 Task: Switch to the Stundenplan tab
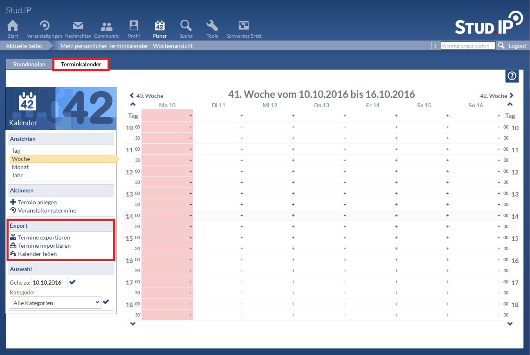[x=29, y=64]
